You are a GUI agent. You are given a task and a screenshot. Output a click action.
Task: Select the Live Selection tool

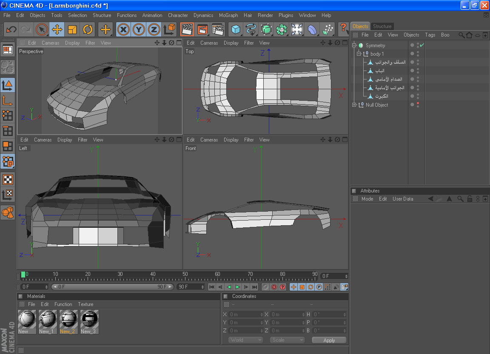coord(41,30)
